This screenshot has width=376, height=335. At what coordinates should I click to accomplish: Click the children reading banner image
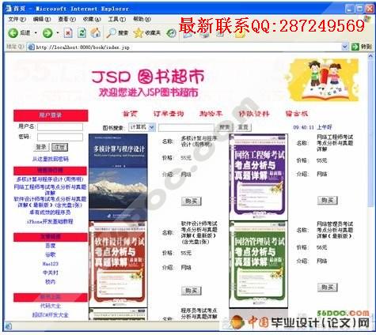coord(322,80)
